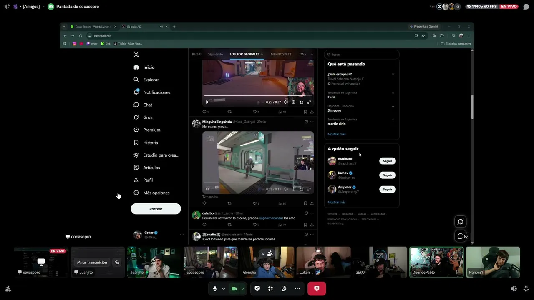This screenshot has width=534, height=300.
Task: Open Grok in the X sidebar
Action: (x=143, y=117)
